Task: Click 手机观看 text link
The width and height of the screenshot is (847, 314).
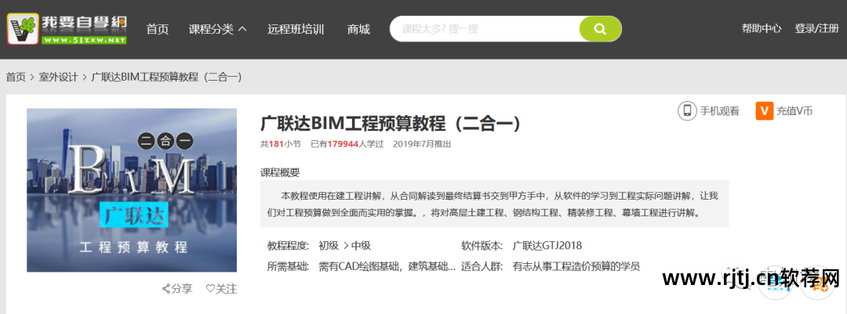Action: [x=719, y=112]
